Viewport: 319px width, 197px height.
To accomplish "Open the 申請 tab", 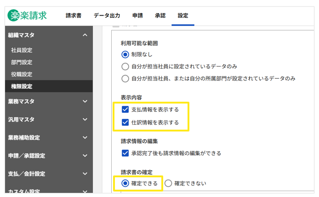I will click(137, 16).
